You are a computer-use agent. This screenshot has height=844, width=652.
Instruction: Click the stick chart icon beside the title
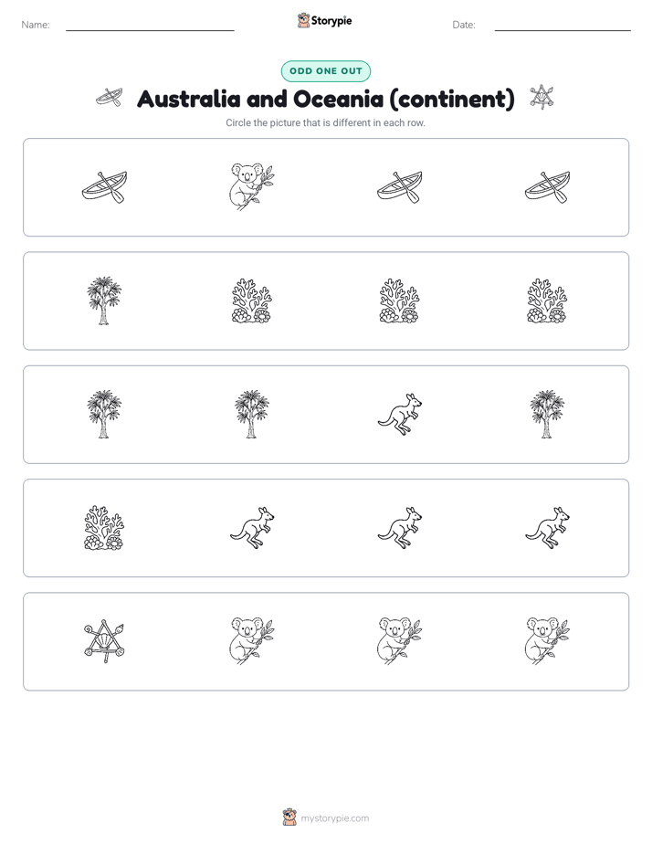542,97
